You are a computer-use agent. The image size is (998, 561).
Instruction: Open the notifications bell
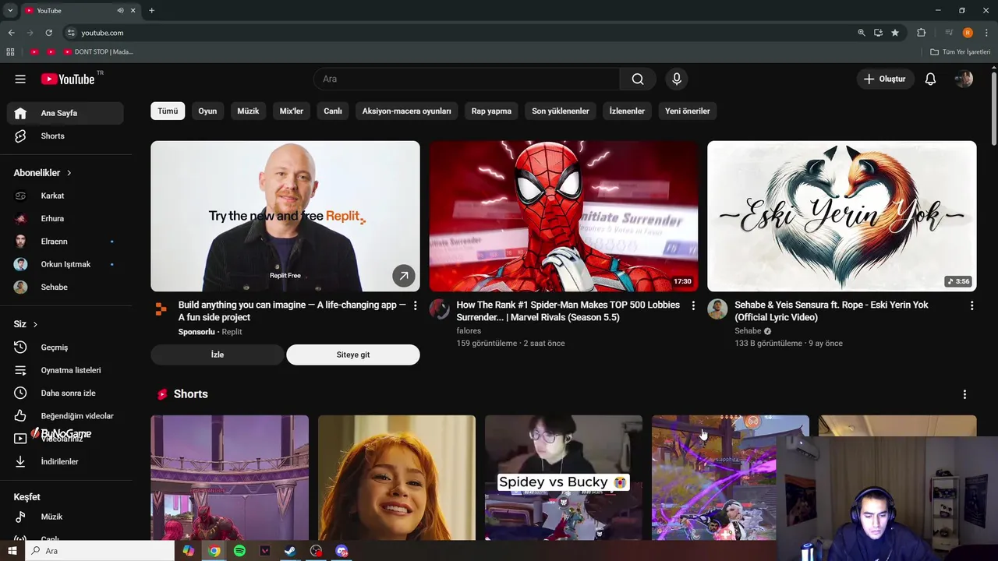[930, 79]
